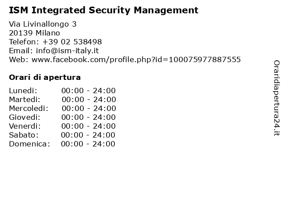The width and height of the screenshot is (284, 213).
Task: Click Mercoledi hours 00:00 - 24:00
Action: (x=89, y=108)
